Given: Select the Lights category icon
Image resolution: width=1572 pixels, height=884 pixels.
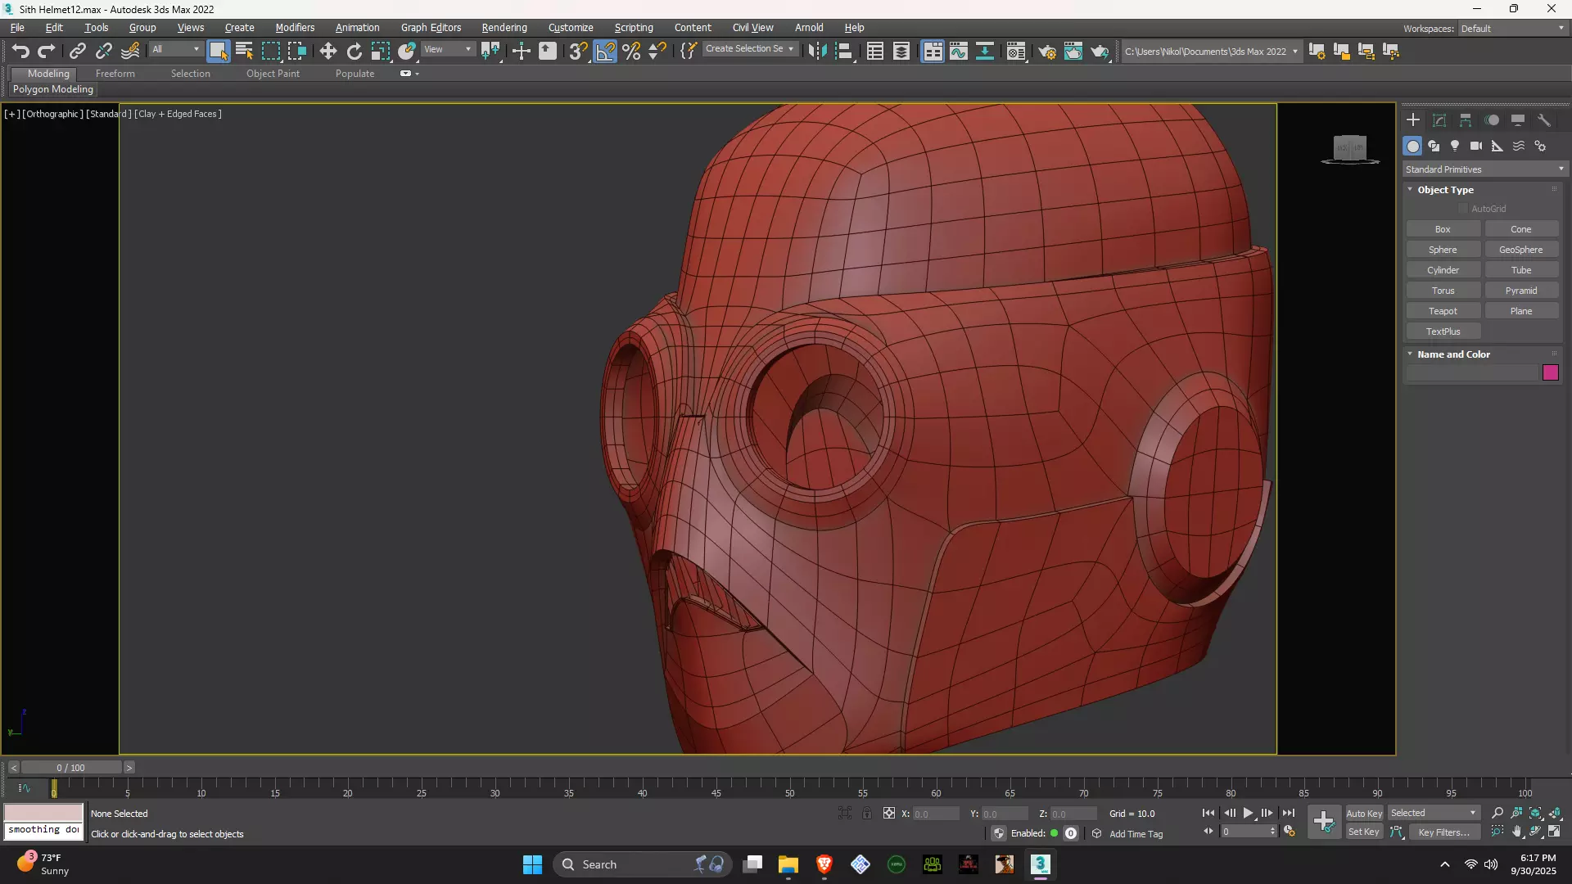Looking at the screenshot, I should 1455,146.
